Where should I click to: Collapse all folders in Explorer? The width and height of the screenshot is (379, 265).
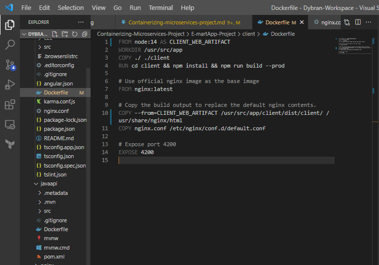pos(84,34)
